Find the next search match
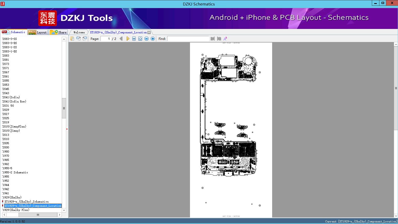Screen dimensions: 398x224 219,39
